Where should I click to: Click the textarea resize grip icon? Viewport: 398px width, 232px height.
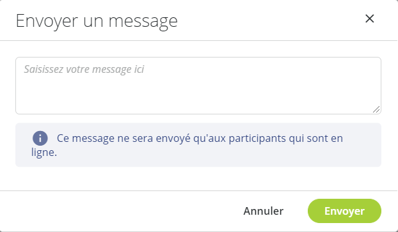pos(376,109)
